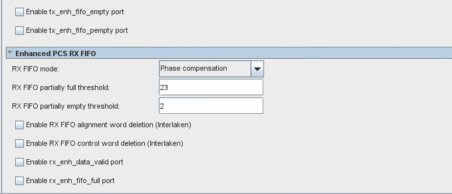Screen dimensions: 452x194
Task: Enable RX FIFO alignment word deletion checkbox
Action: (x=19, y=125)
